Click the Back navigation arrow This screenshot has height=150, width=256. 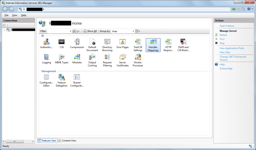[5, 9]
